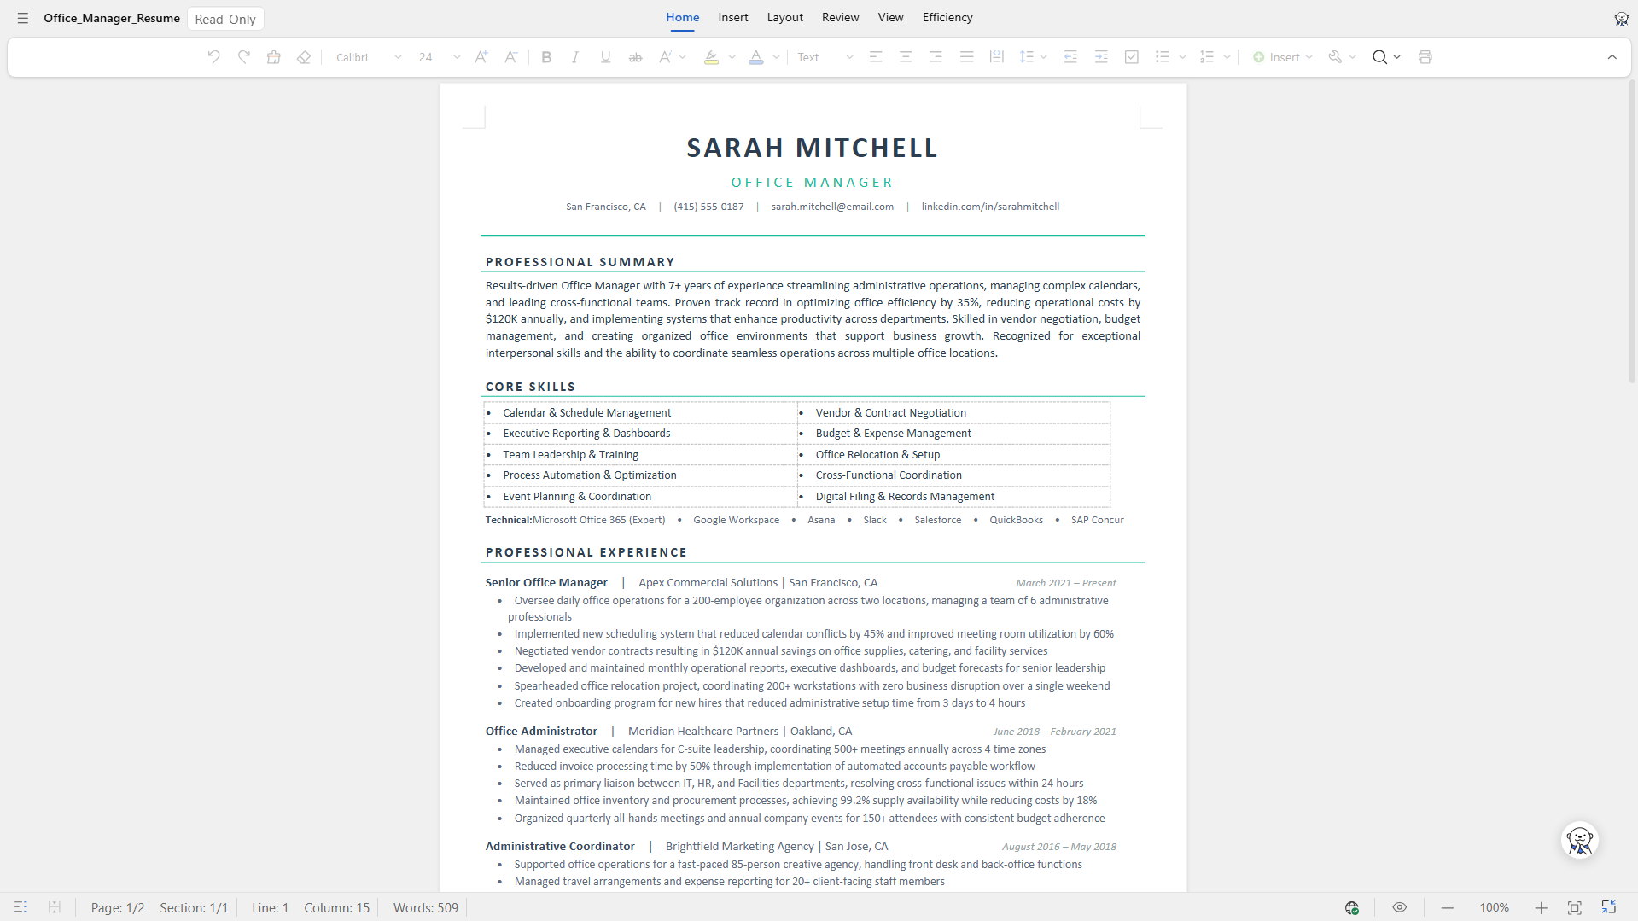
Task: Align text left
Action: click(x=876, y=57)
